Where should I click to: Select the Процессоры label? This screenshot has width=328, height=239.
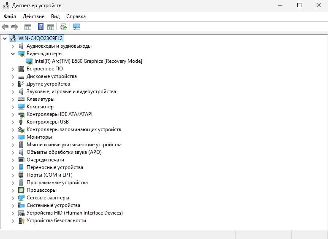pyautogui.click(x=41, y=190)
